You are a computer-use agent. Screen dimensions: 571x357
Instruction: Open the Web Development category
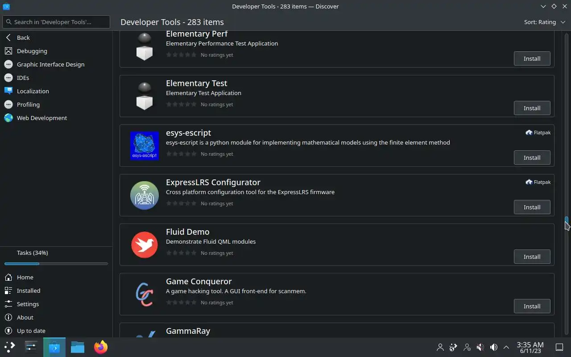click(x=56, y=118)
